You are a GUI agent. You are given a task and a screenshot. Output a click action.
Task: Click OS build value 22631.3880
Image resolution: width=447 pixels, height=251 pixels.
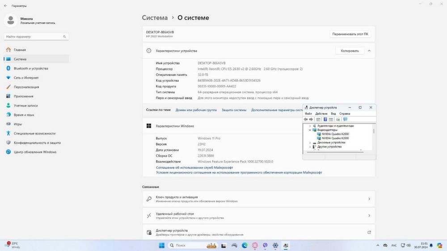pyautogui.click(x=206, y=156)
